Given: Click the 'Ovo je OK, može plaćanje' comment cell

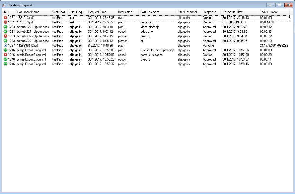Looking at the screenshot, I should coord(157,50).
